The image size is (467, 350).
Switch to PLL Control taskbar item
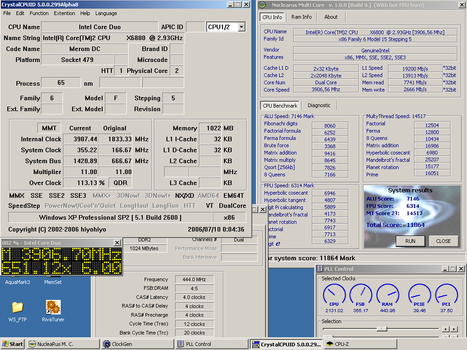pyautogui.click(x=212, y=344)
